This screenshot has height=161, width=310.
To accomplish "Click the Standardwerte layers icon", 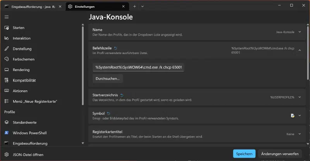I will point(7,122).
